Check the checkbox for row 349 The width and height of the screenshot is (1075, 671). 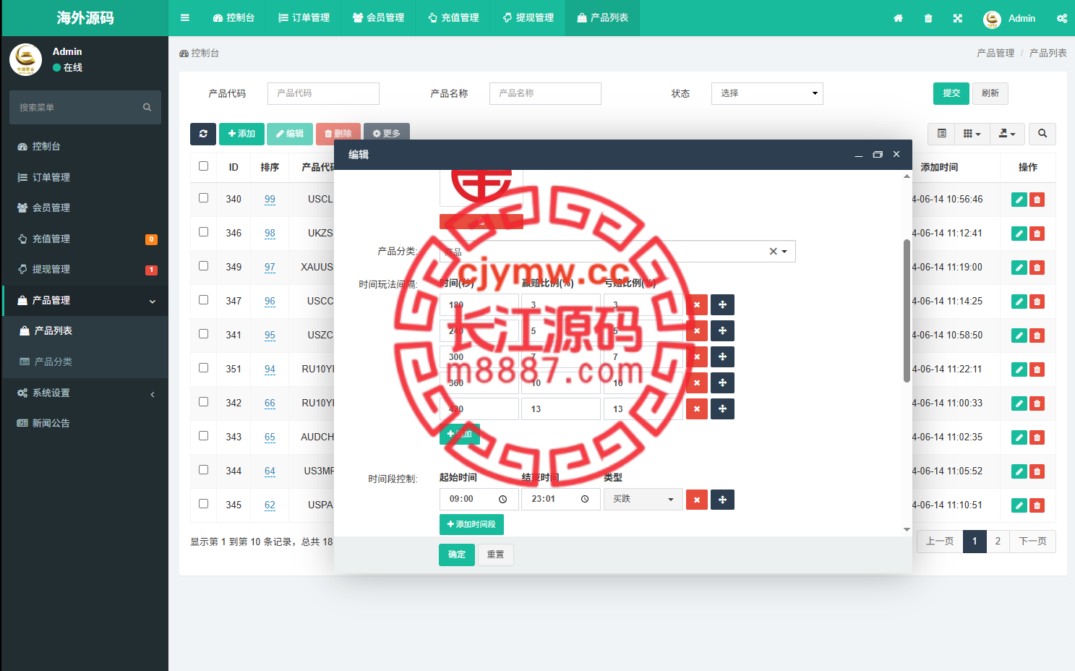point(204,266)
